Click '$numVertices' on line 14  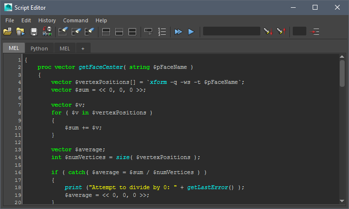click(85, 157)
